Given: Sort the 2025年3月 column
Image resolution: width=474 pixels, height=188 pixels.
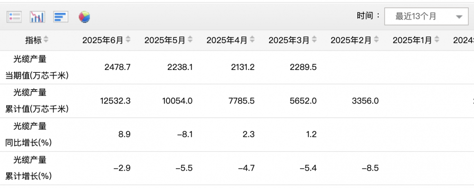Looking at the screenshot, I should click(314, 40).
